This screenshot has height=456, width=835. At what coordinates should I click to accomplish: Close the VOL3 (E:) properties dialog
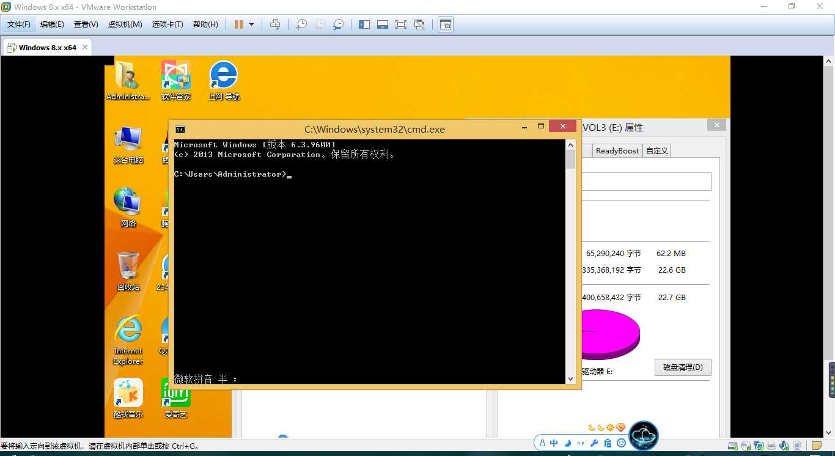click(x=717, y=125)
